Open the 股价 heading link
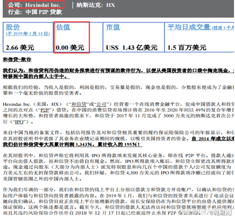This screenshot has width=235, height=219. click(x=13, y=27)
